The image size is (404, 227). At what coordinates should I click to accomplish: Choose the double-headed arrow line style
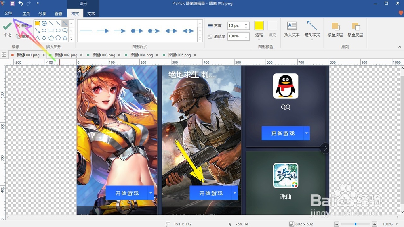(x=171, y=31)
